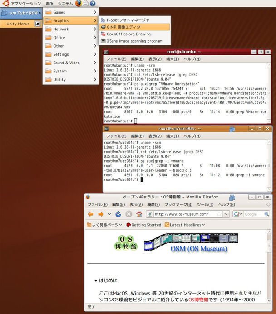
Task: Go forward with Firefox forward arrow
Action: (x=101, y=214)
